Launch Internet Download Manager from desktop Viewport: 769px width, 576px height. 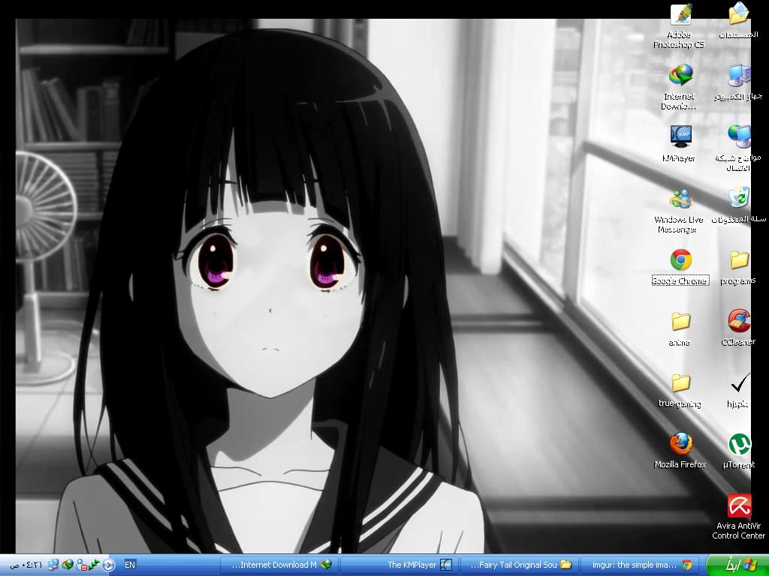tap(680, 87)
